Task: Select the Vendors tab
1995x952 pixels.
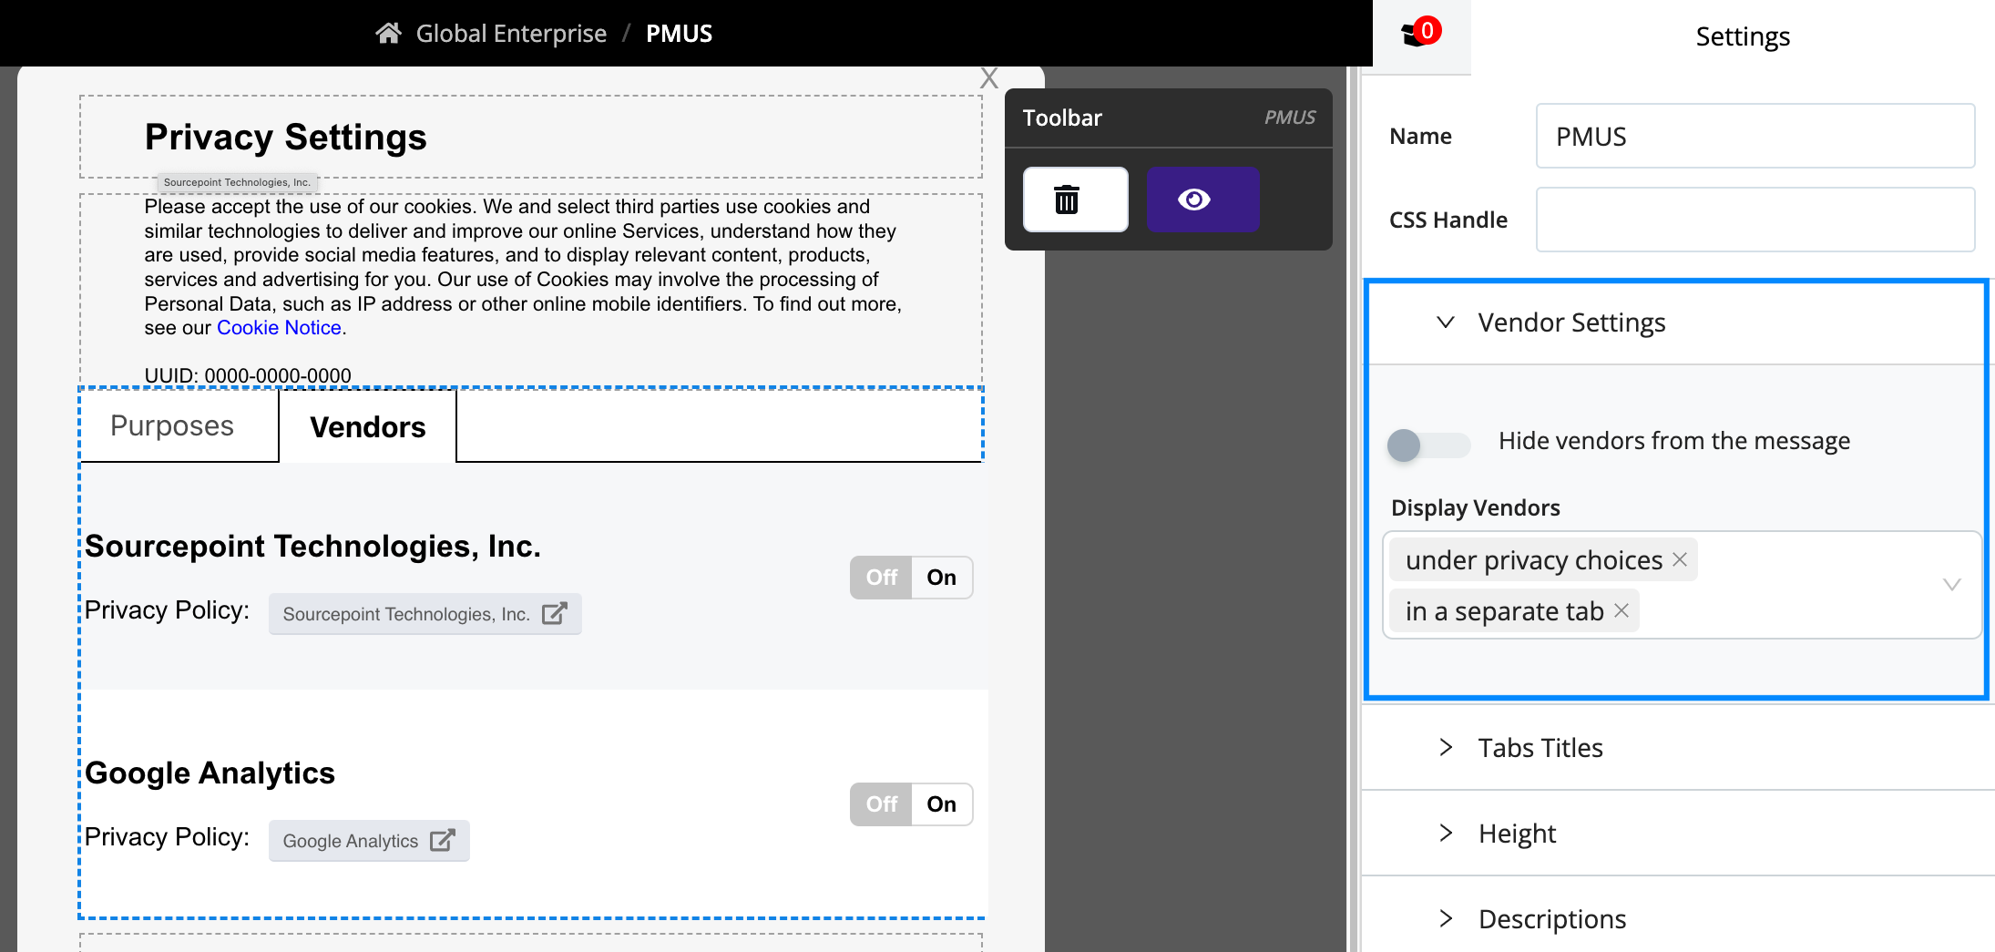Action: pyautogui.click(x=368, y=427)
